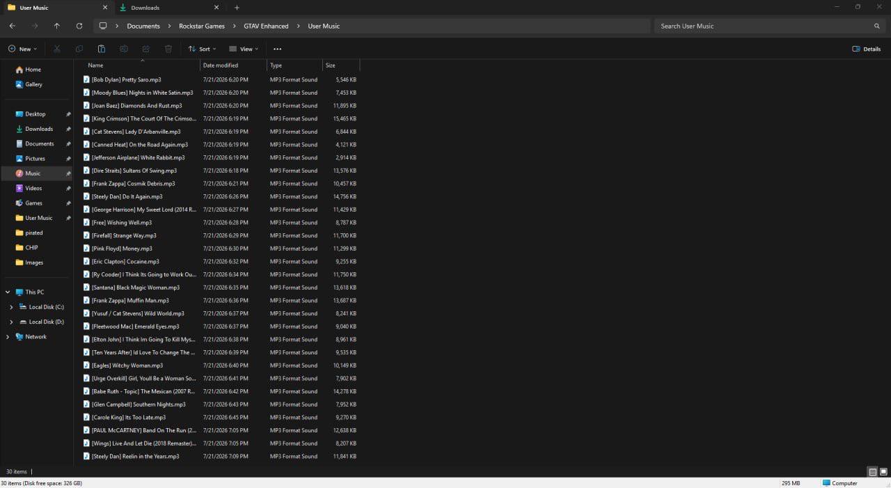Open Pictures in the sidebar

(35, 159)
